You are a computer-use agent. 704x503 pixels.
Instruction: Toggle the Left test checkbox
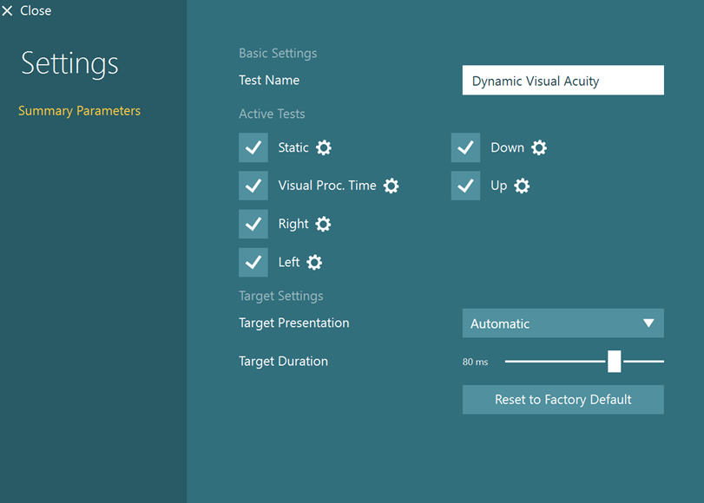click(x=253, y=262)
